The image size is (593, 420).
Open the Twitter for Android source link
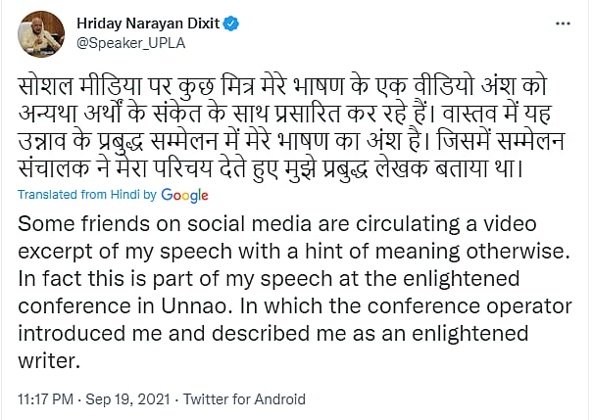(x=252, y=398)
